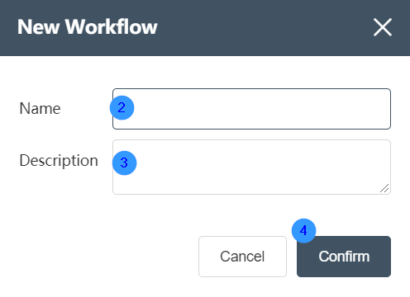Screen dimensions: 410x297
Task: Select the badge numbered 3 on Description
Action: pyautogui.click(x=124, y=163)
